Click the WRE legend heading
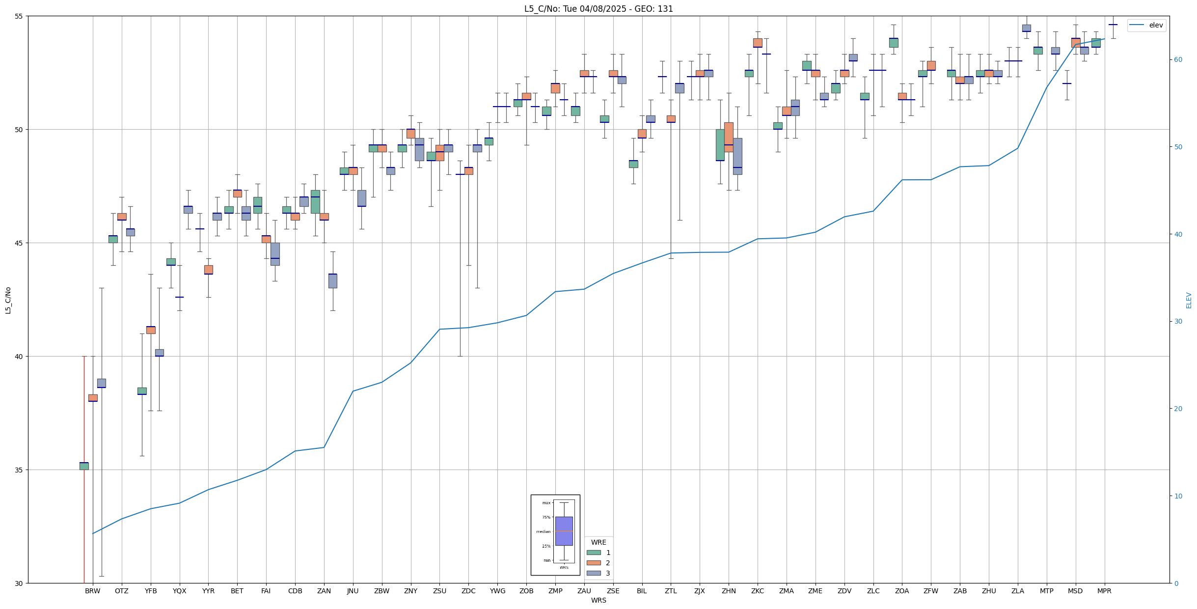The image size is (1197, 609). 598,542
